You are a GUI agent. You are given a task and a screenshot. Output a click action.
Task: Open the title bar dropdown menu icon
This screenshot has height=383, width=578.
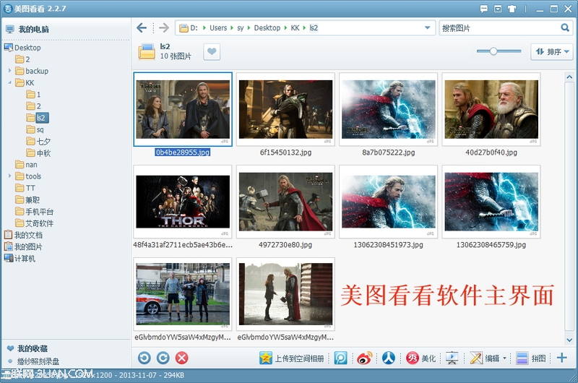point(498,9)
